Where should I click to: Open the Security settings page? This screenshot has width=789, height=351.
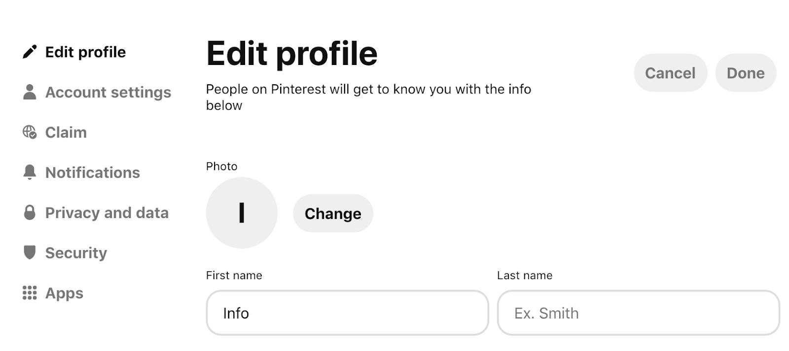point(76,253)
